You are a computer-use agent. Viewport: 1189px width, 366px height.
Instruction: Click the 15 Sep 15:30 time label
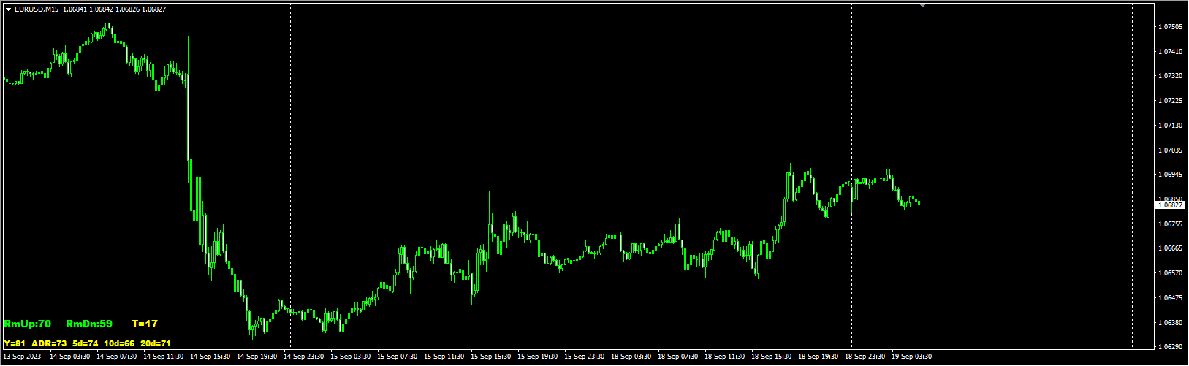pos(492,357)
